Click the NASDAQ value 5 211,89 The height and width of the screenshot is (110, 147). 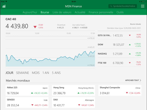click(117, 54)
